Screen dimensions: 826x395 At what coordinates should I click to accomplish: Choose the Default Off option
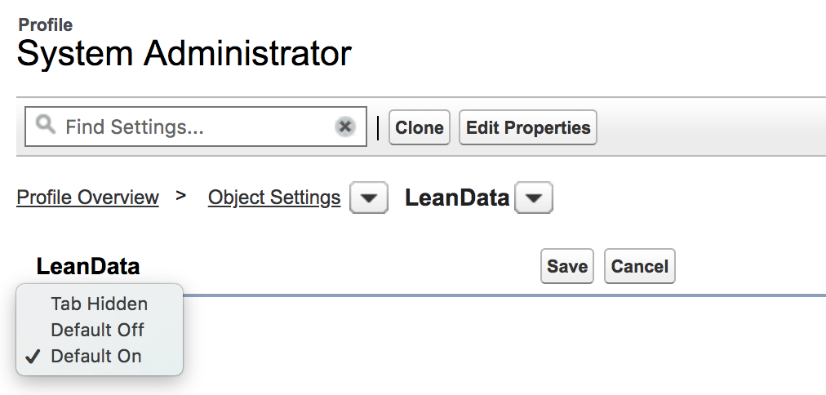97,330
